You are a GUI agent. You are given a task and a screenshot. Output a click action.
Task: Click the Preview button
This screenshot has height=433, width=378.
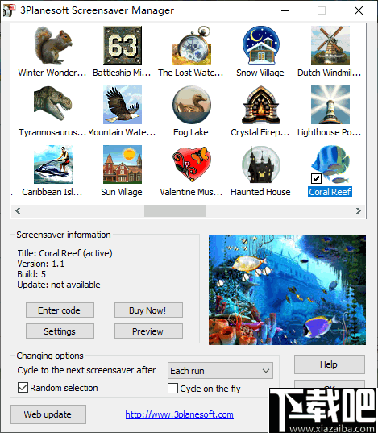click(x=148, y=331)
